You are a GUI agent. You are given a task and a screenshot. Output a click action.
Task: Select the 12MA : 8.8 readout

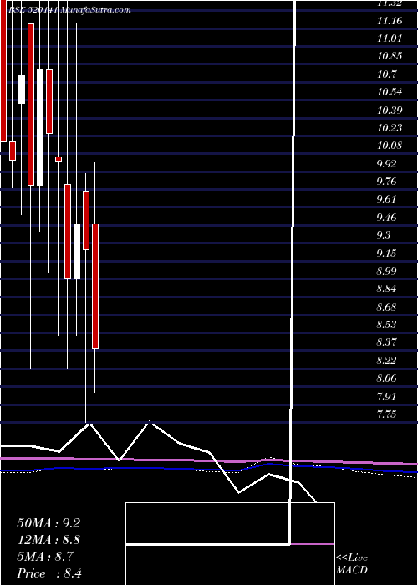(48, 540)
